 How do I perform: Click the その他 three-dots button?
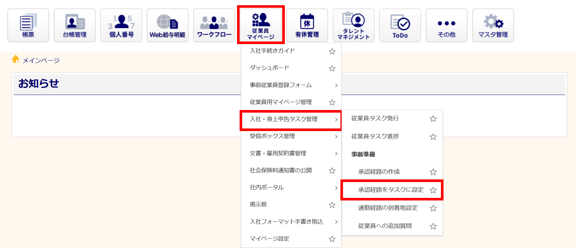coord(446,25)
